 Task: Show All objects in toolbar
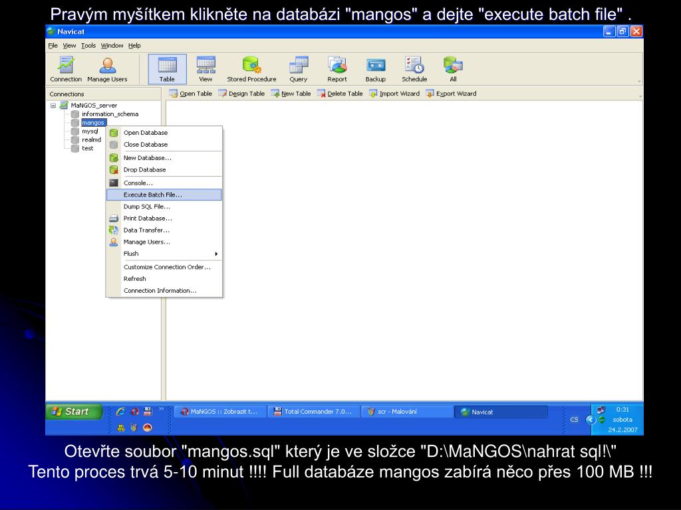[x=453, y=69]
